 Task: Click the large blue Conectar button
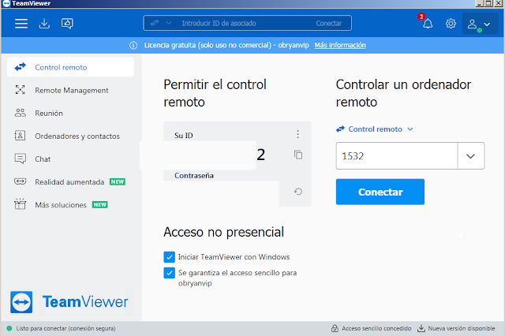[x=380, y=192]
